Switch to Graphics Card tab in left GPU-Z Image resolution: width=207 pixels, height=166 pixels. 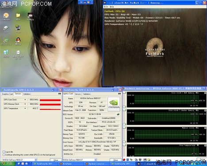coord(8,94)
